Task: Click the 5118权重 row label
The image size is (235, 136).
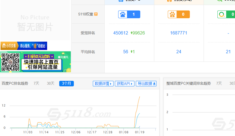Action: point(86,14)
